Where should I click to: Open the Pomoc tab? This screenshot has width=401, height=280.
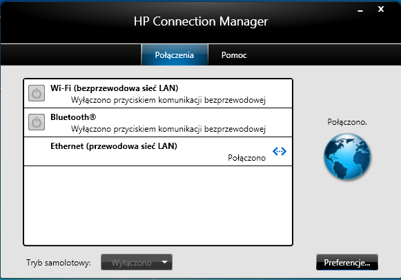point(234,55)
